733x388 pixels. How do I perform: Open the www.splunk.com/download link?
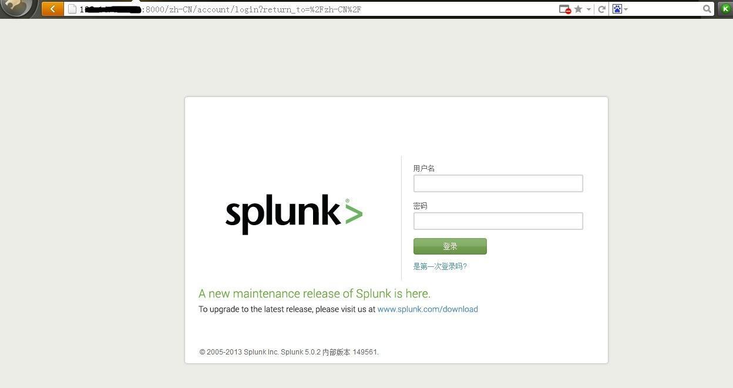[428, 309]
